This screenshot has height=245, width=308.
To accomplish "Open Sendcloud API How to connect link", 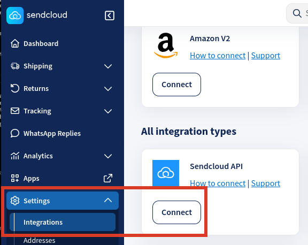I will coord(218,183).
